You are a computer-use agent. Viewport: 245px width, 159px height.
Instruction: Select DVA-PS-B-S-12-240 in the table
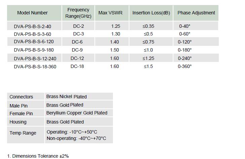pos(35,59)
